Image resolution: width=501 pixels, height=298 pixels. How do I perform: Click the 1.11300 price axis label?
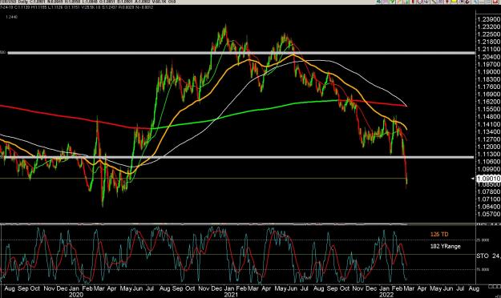tap(488, 155)
